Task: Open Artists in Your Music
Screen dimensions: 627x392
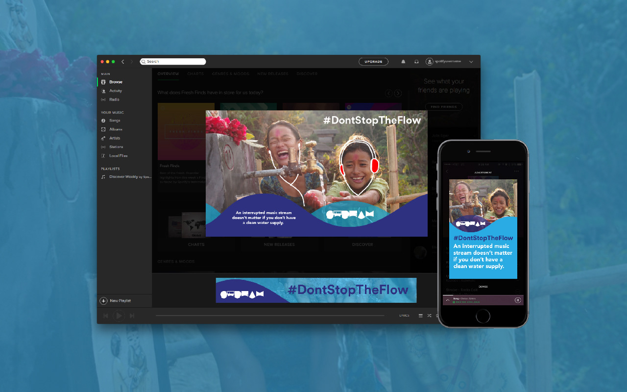Action: tap(115, 138)
